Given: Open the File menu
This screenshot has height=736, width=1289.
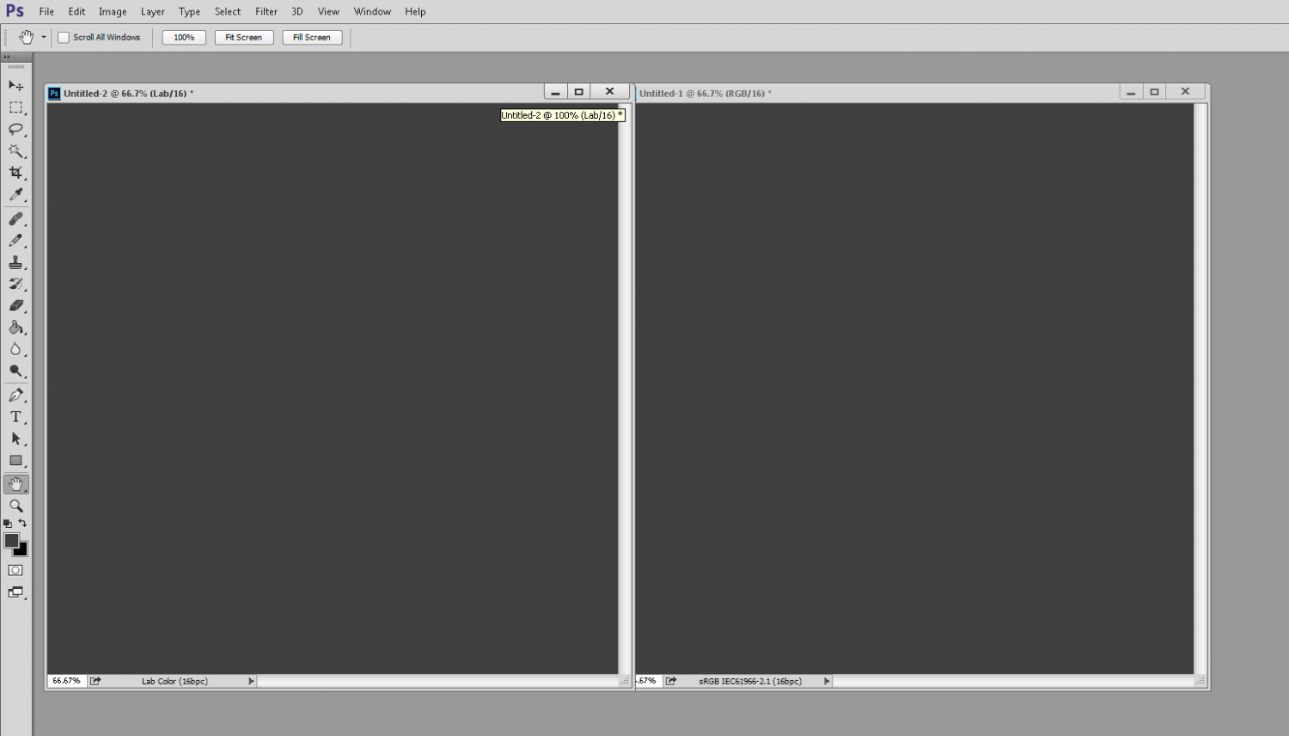Looking at the screenshot, I should [46, 11].
